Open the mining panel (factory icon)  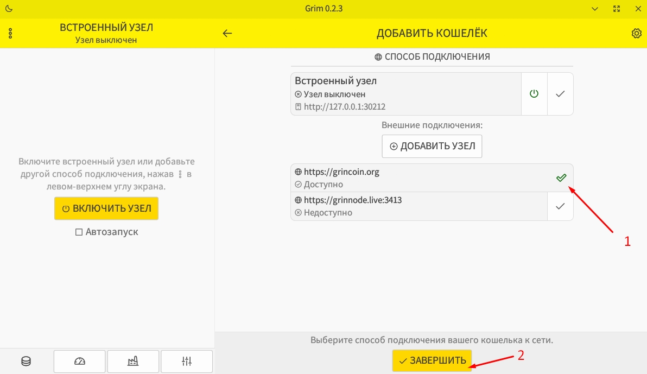click(133, 361)
